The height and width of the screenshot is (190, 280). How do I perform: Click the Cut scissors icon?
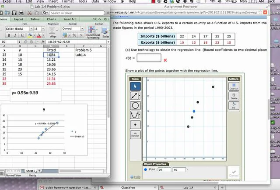29,13
